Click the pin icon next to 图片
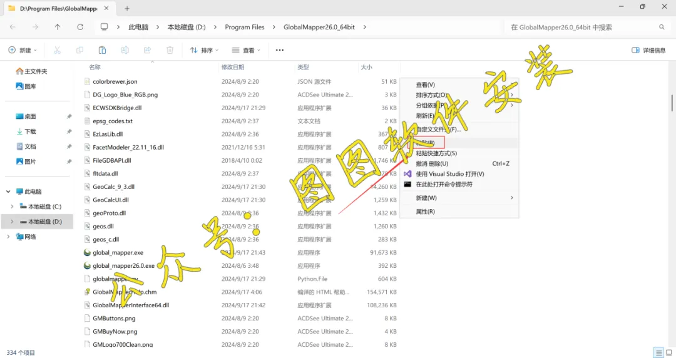This screenshot has height=358, width=676. point(69,161)
